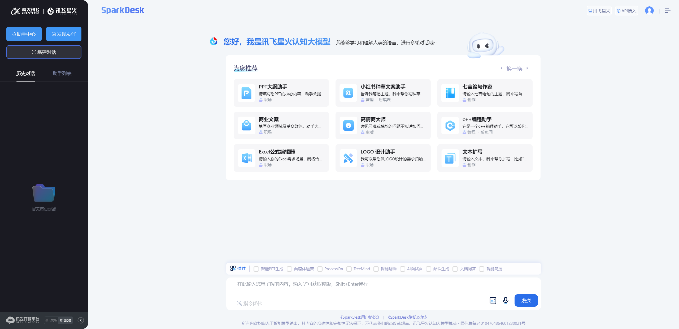The height and width of the screenshot is (329, 679).
Task: Enable the 智能PPT生成 plugin checkbox
Action: pyautogui.click(x=256, y=269)
